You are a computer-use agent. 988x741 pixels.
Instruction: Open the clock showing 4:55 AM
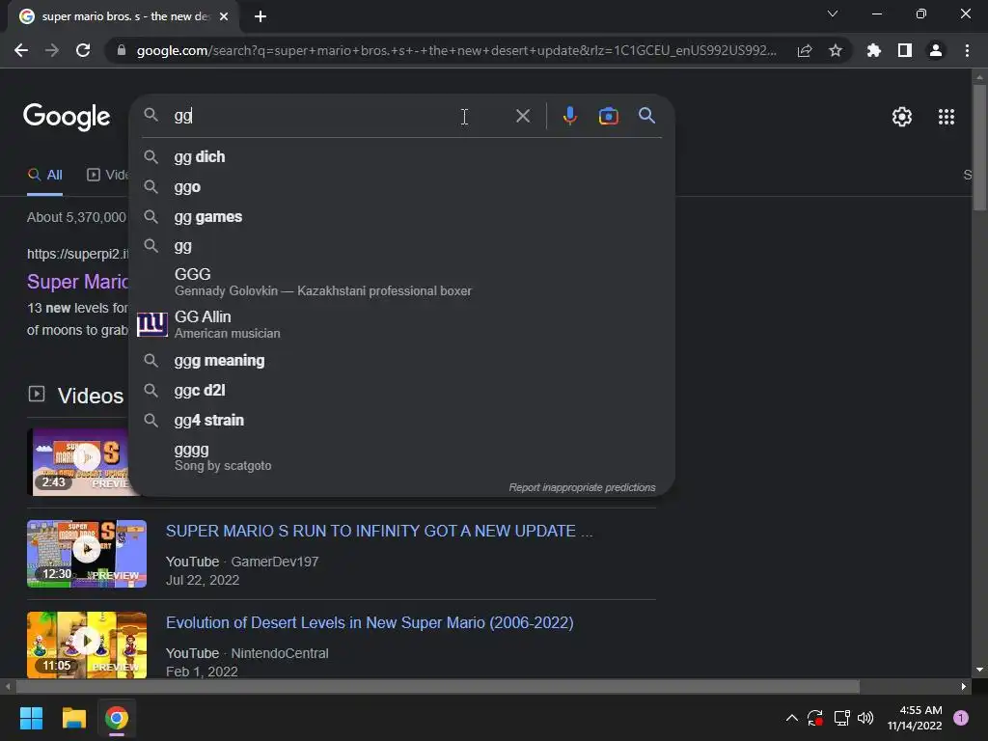point(915,718)
